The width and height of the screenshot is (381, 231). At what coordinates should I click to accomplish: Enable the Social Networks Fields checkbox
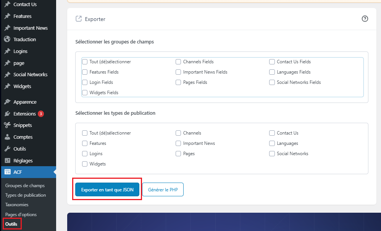pyautogui.click(x=272, y=82)
